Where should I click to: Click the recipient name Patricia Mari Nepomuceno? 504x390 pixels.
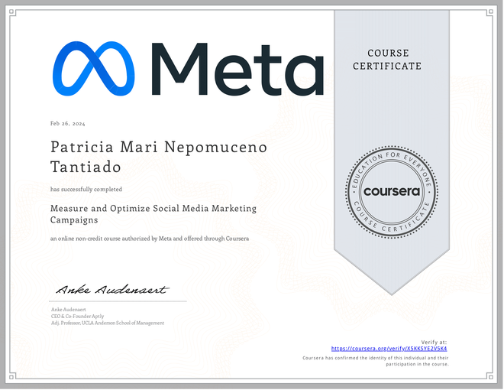(159, 147)
